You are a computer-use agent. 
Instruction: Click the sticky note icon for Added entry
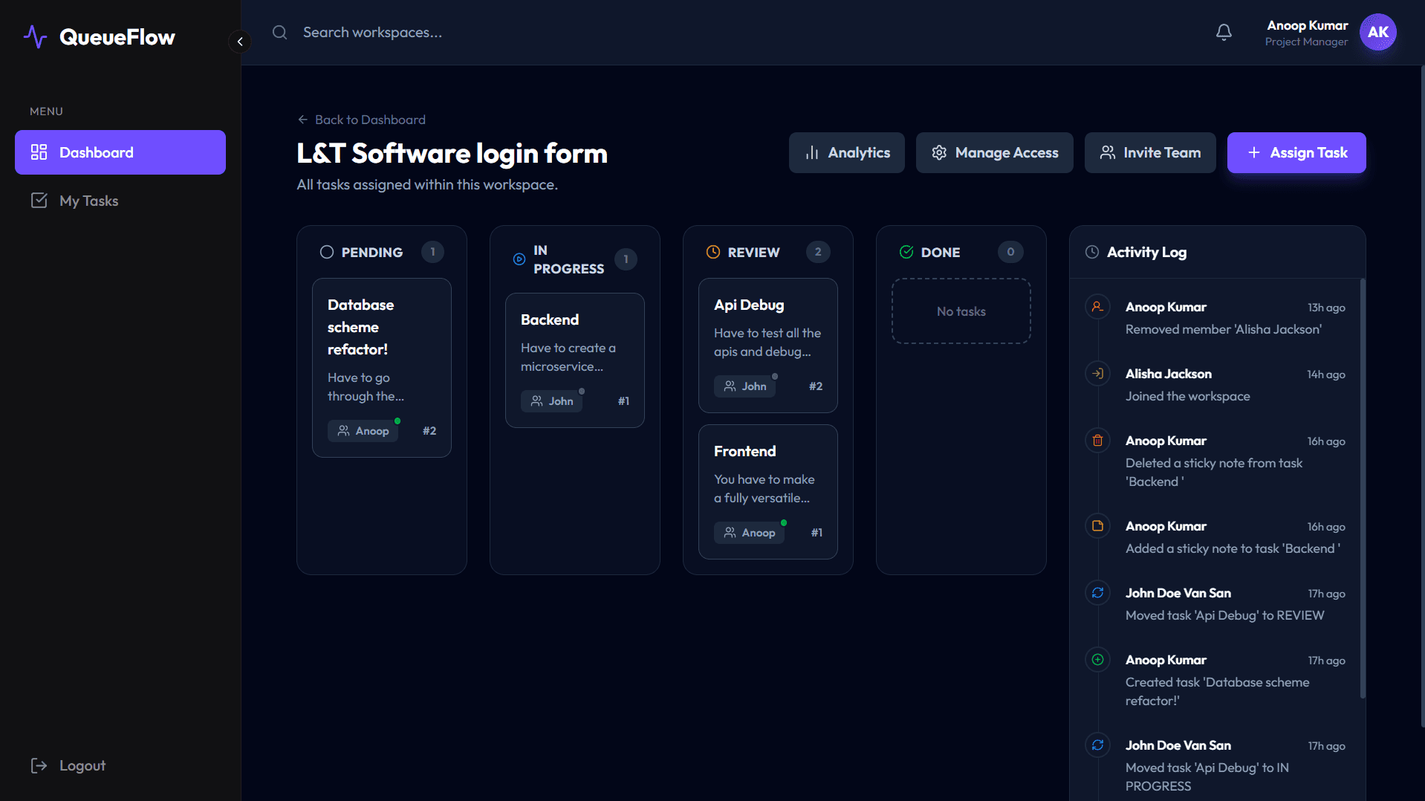(x=1097, y=526)
